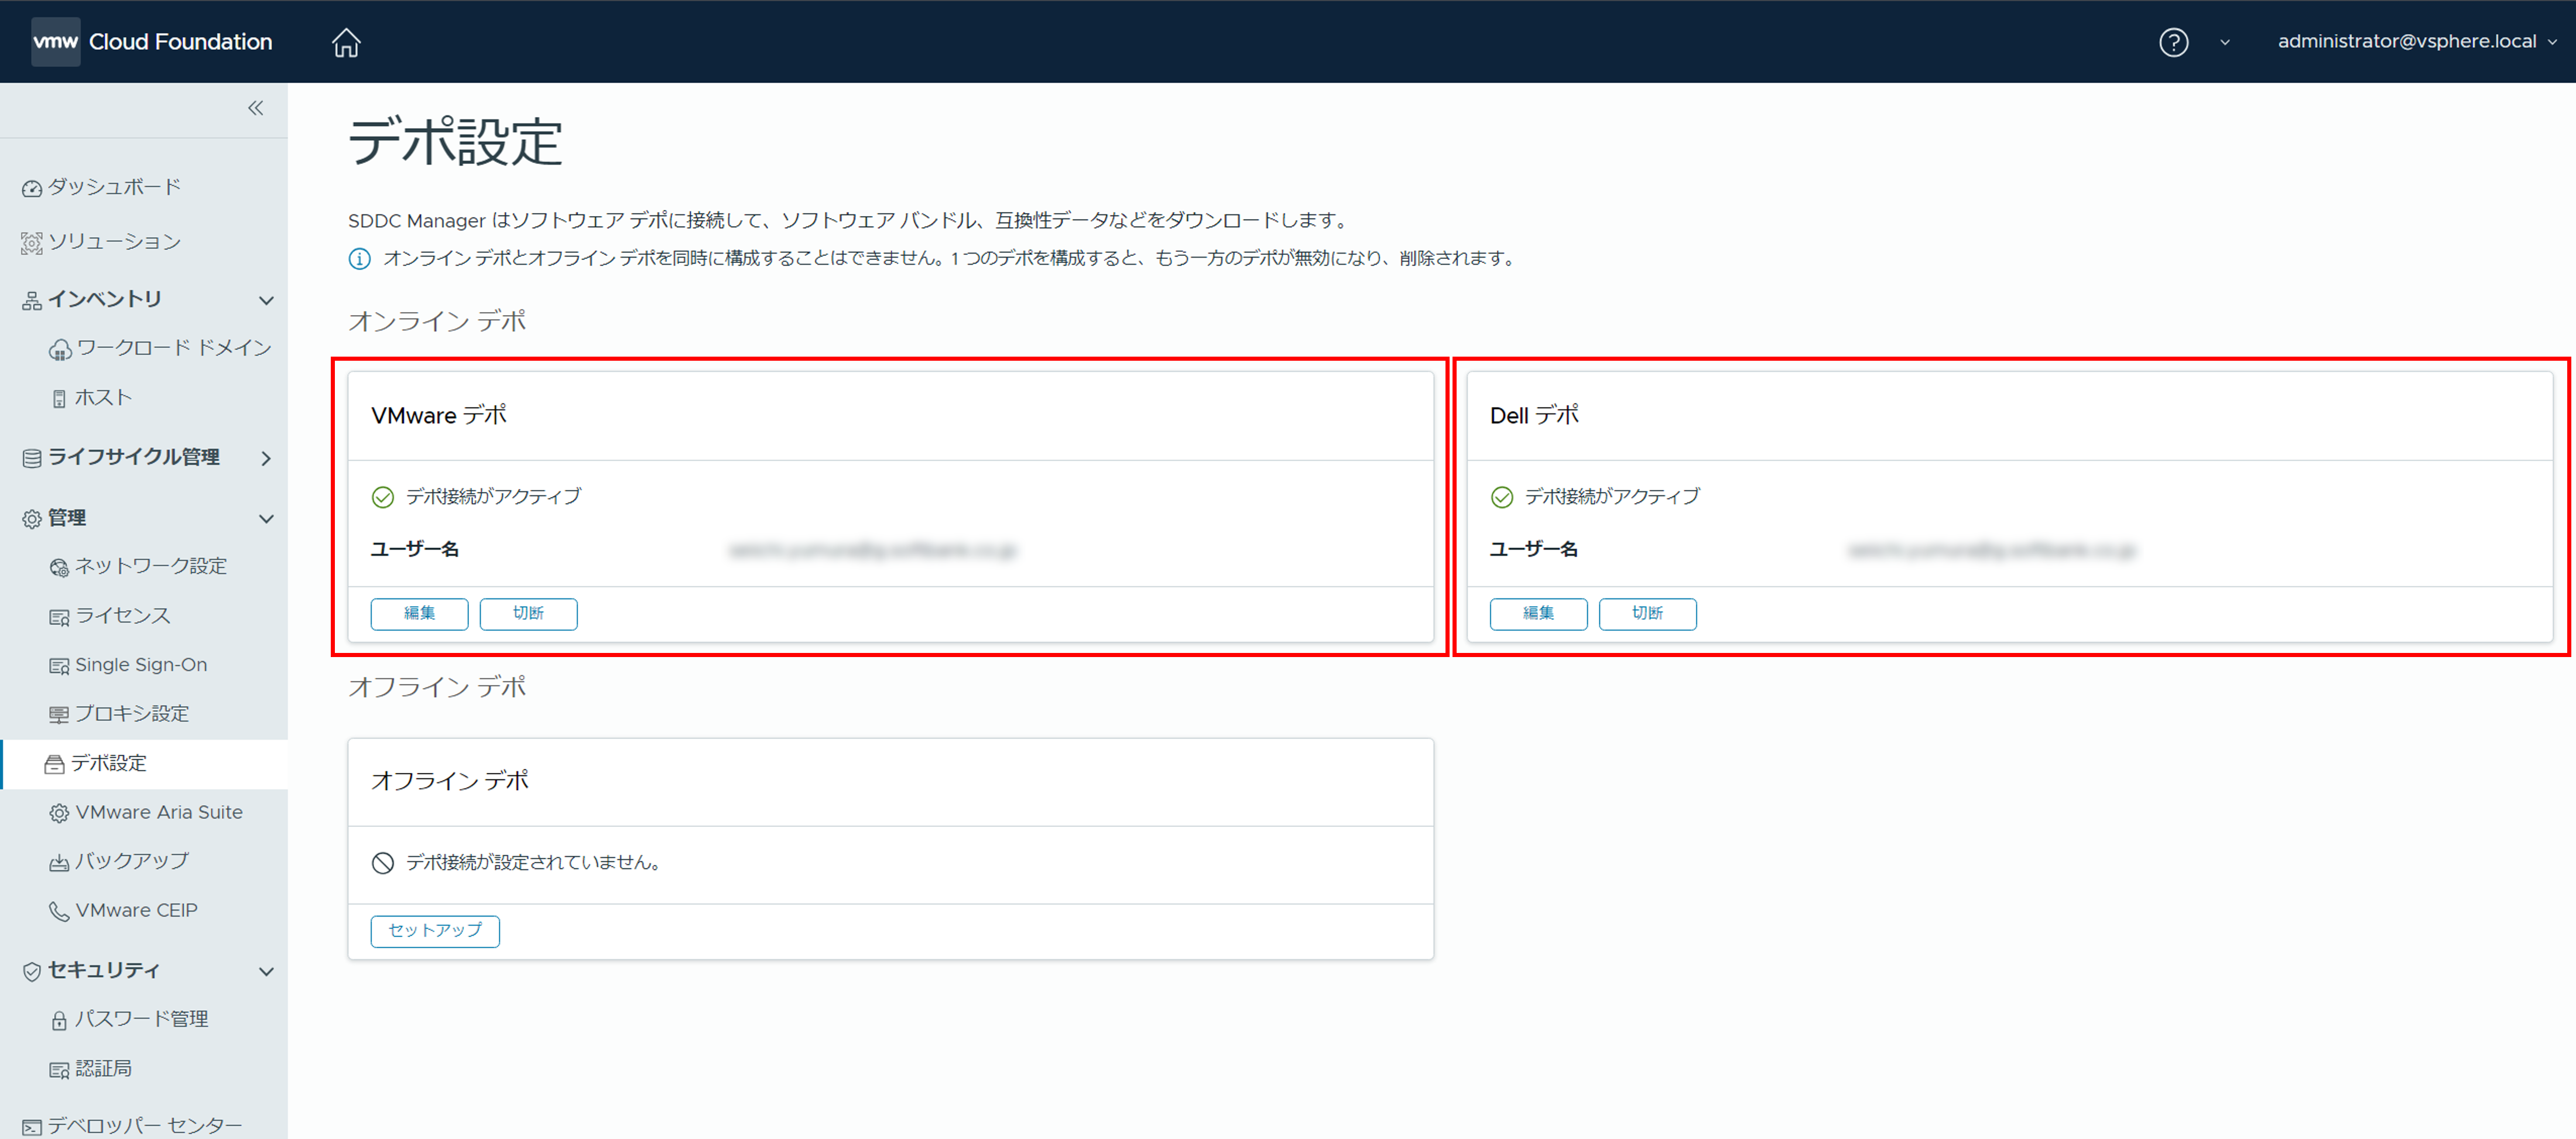Click 編集 button in VMware デポ card
Screen dimensions: 2576x1139
click(419, 613)
